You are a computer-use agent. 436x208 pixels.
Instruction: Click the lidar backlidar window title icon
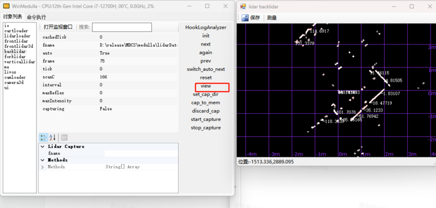(x=243, y=7)
